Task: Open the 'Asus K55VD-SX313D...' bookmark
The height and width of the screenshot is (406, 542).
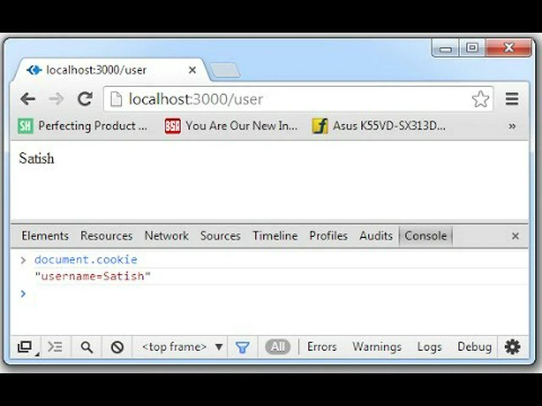Action: click(x=379, y=126)
